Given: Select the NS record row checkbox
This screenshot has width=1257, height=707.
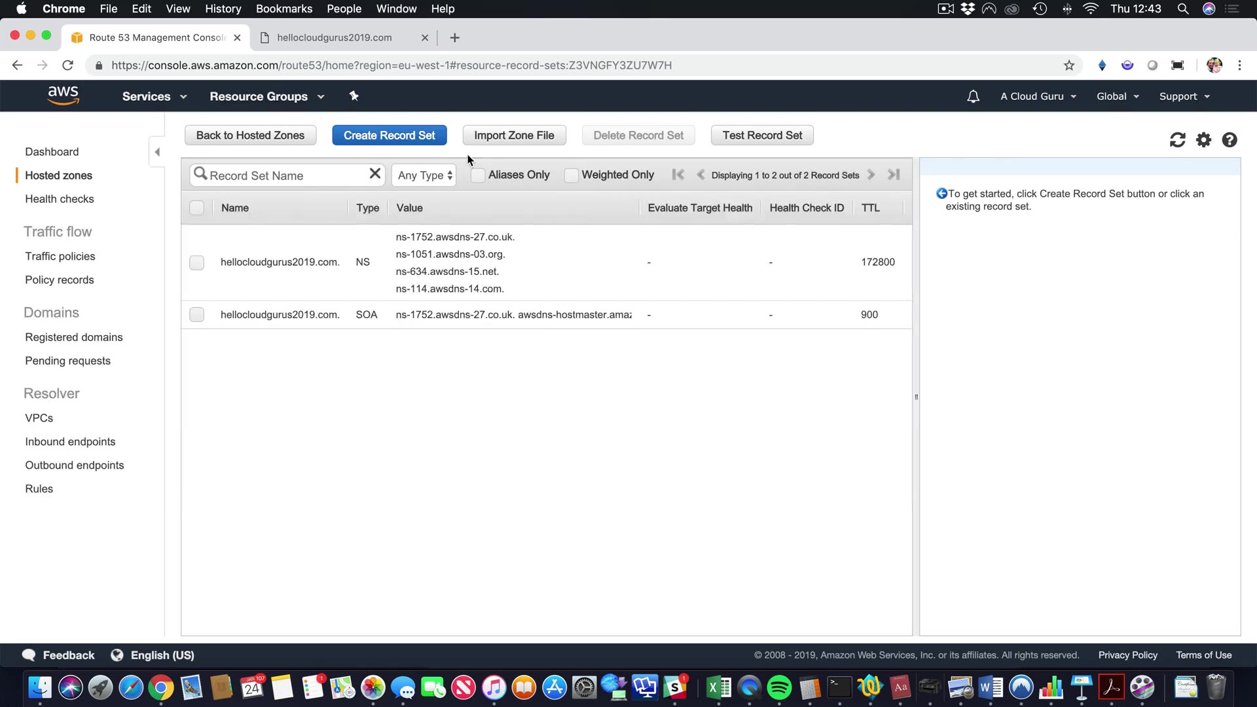Looking at the screenshot, I should [196, 263].
